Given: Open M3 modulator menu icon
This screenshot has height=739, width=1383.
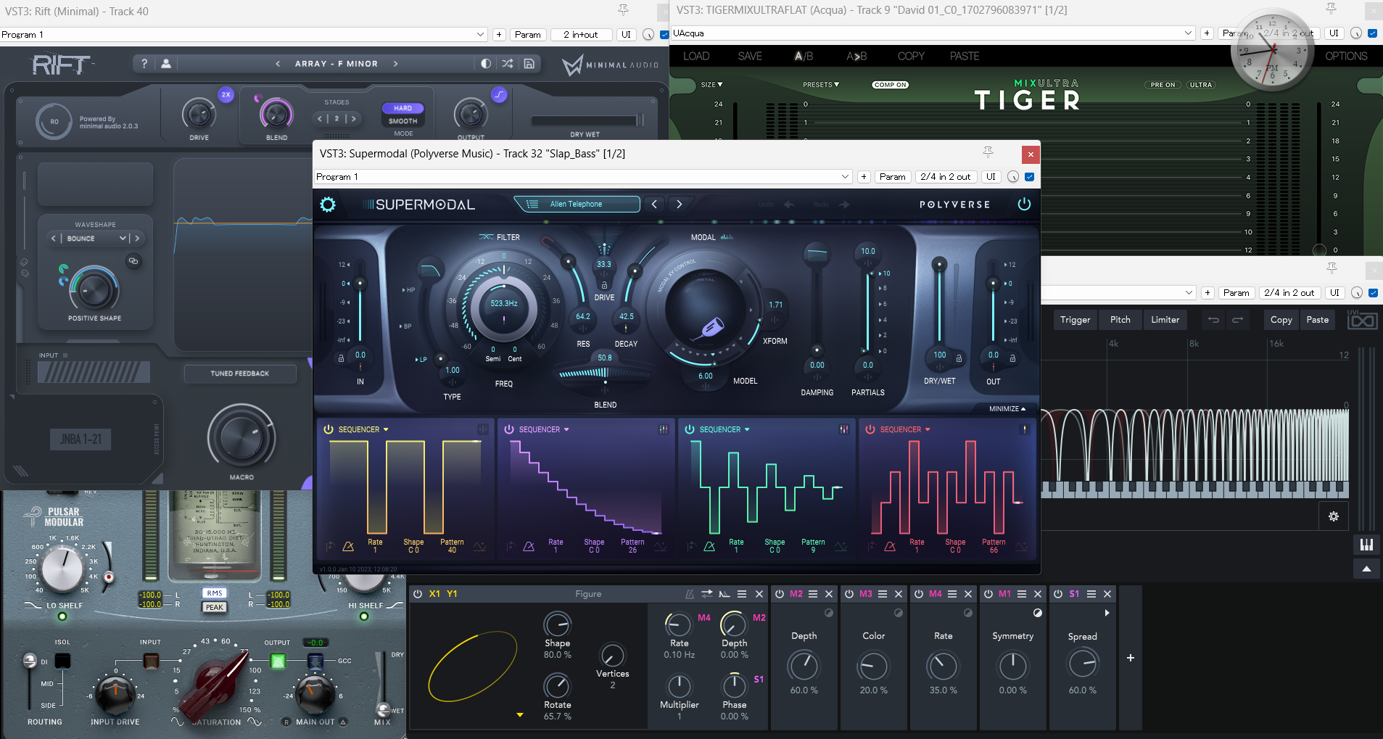Looking at the screenshot, I should [x=883, y=594].
